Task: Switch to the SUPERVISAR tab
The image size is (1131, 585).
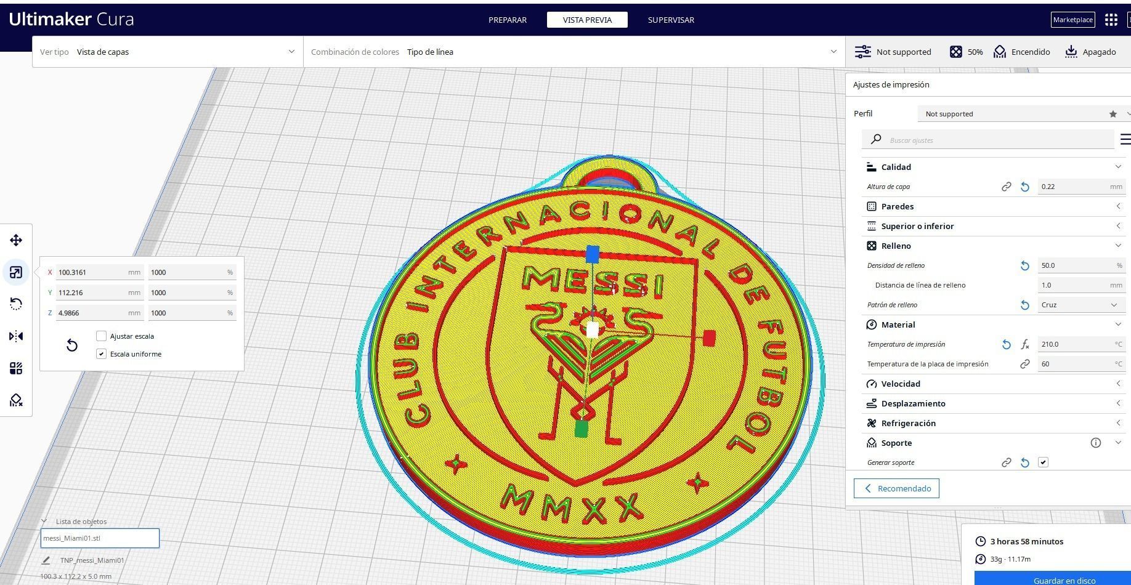Action: 671,20
